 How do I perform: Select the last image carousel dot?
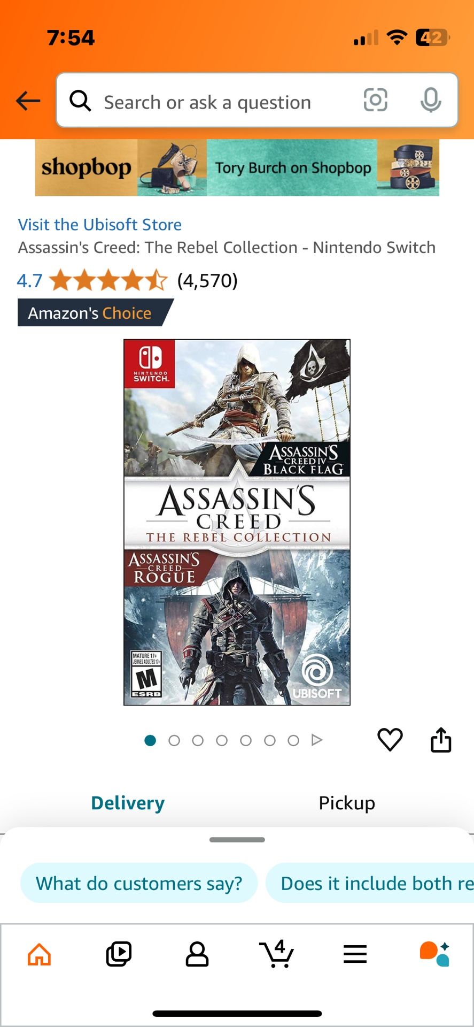(293, 740)
